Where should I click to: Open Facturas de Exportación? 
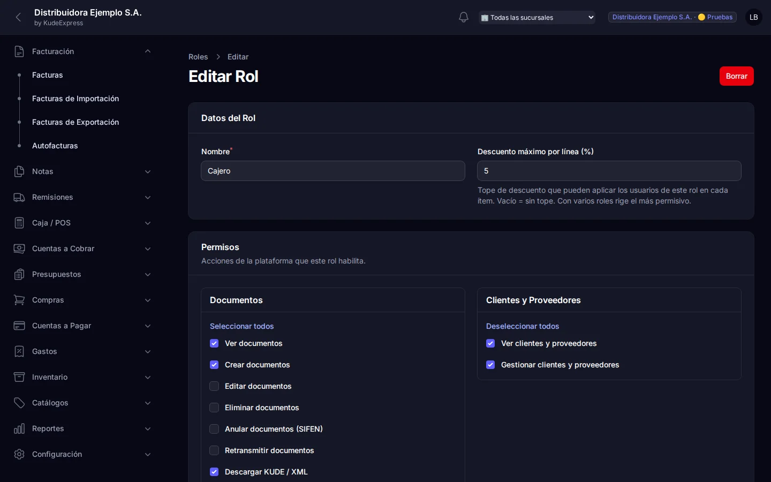click(75, 122)
